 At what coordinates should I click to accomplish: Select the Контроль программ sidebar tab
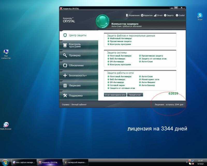(79, 45)
